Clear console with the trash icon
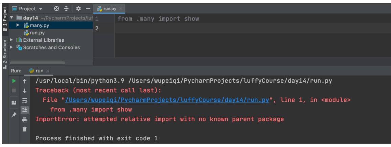Screen dimensions: 391x147 [25, 129]
